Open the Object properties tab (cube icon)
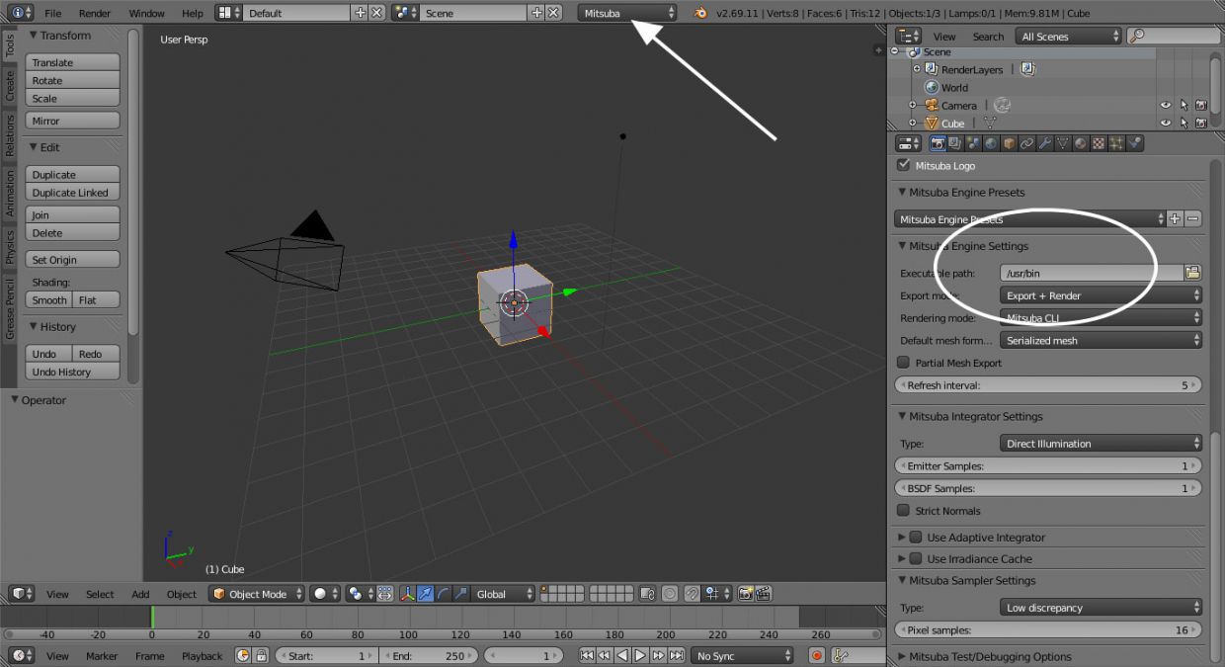Image resolution: width=1225 pixels, height=667 pixels. tap(1009, 143)
